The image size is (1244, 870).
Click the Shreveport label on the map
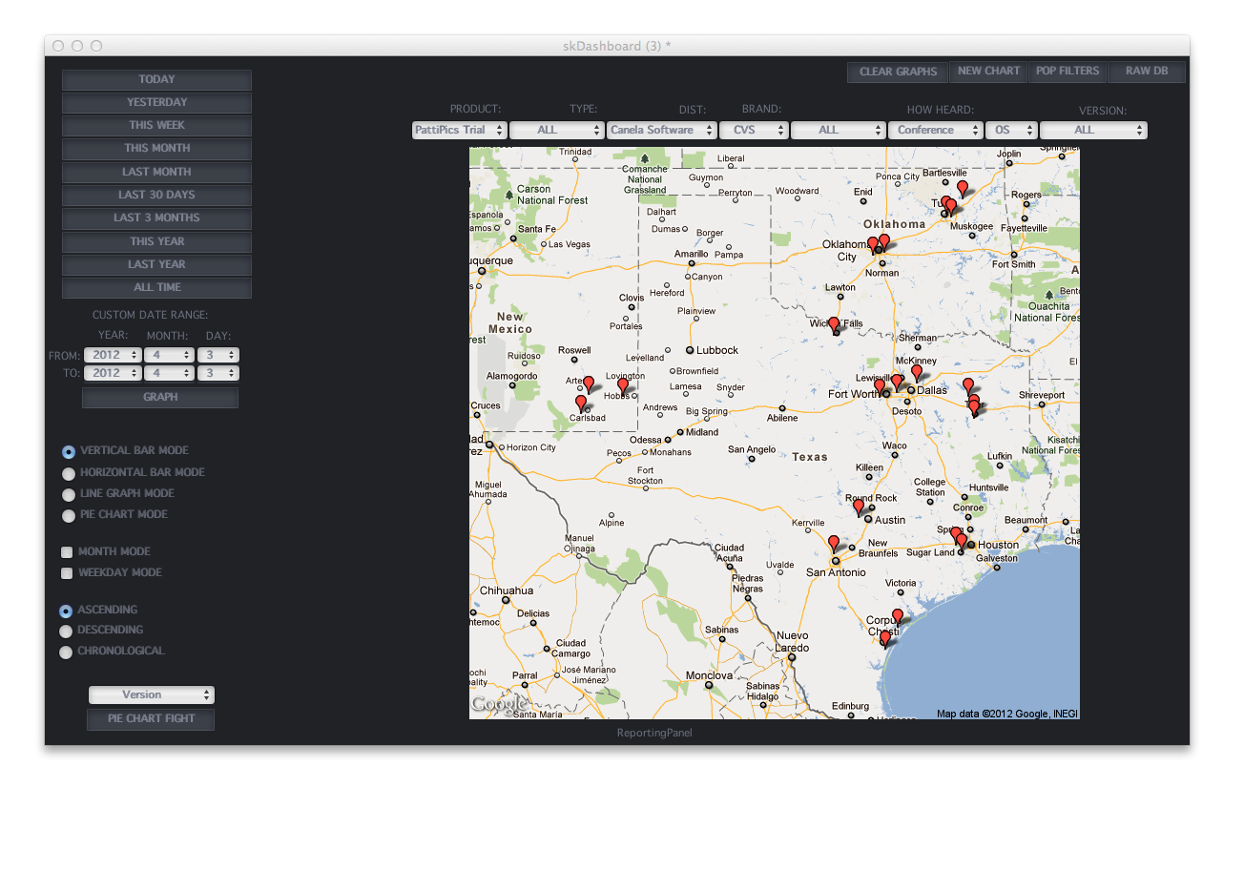click(x=1042, y=395)
